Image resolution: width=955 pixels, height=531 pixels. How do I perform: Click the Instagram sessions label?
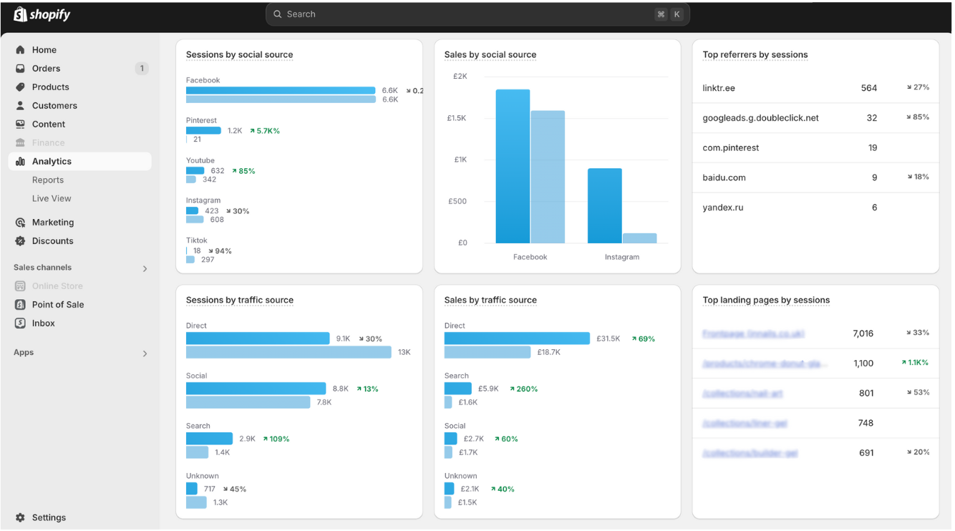(203, 201)
